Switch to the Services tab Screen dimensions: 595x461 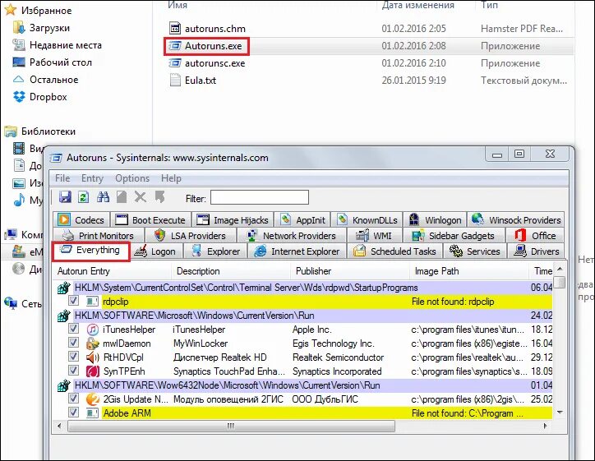pos(475,251)
